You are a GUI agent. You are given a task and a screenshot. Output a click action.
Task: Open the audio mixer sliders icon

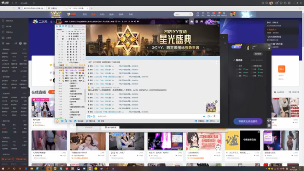pyautogui.click(x=70, y=121)
